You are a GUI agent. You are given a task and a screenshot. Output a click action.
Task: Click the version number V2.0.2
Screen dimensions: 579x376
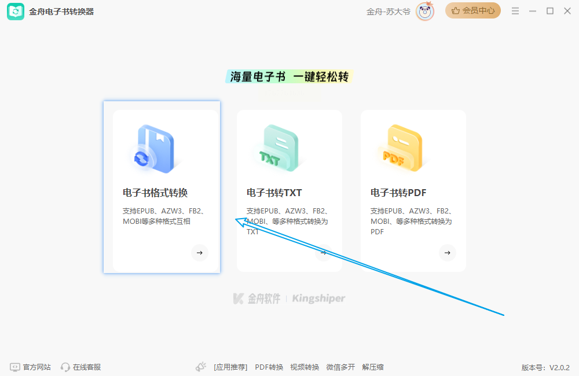(559, 367)
